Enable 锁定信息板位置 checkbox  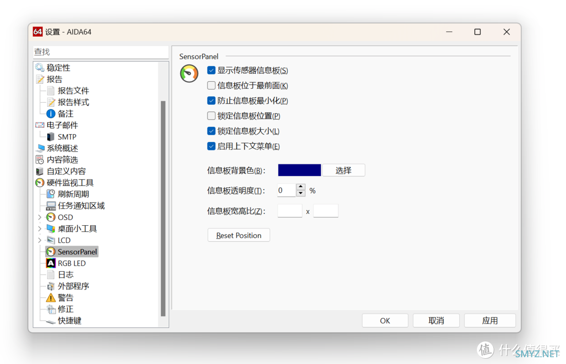coord(211,116)
